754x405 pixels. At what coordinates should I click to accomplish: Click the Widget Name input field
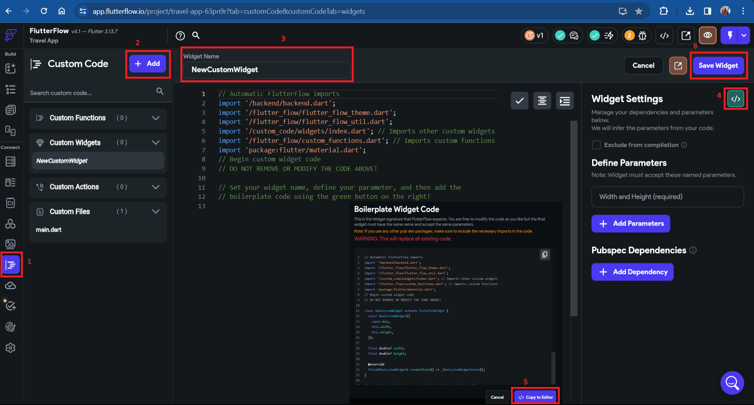(x=267, y=70)
